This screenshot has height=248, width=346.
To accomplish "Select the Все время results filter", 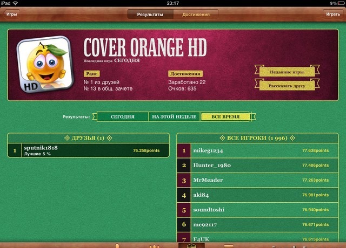I will (225, 117).
